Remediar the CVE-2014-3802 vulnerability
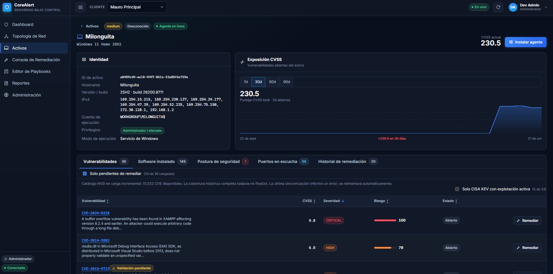553x274 pixels. pyautogui.click(x=527, y=248)
